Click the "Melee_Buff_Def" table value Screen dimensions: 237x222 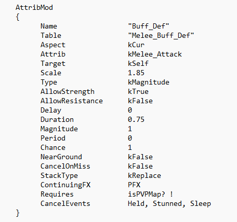pyautogui.click(x=161, y=35)
